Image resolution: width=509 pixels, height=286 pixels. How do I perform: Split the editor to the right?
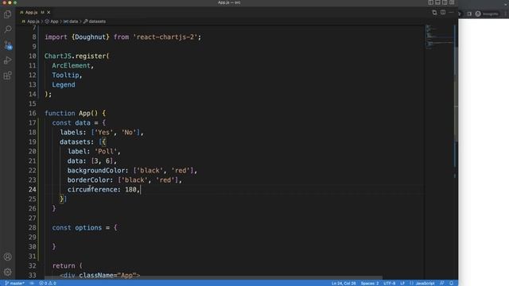443,13
